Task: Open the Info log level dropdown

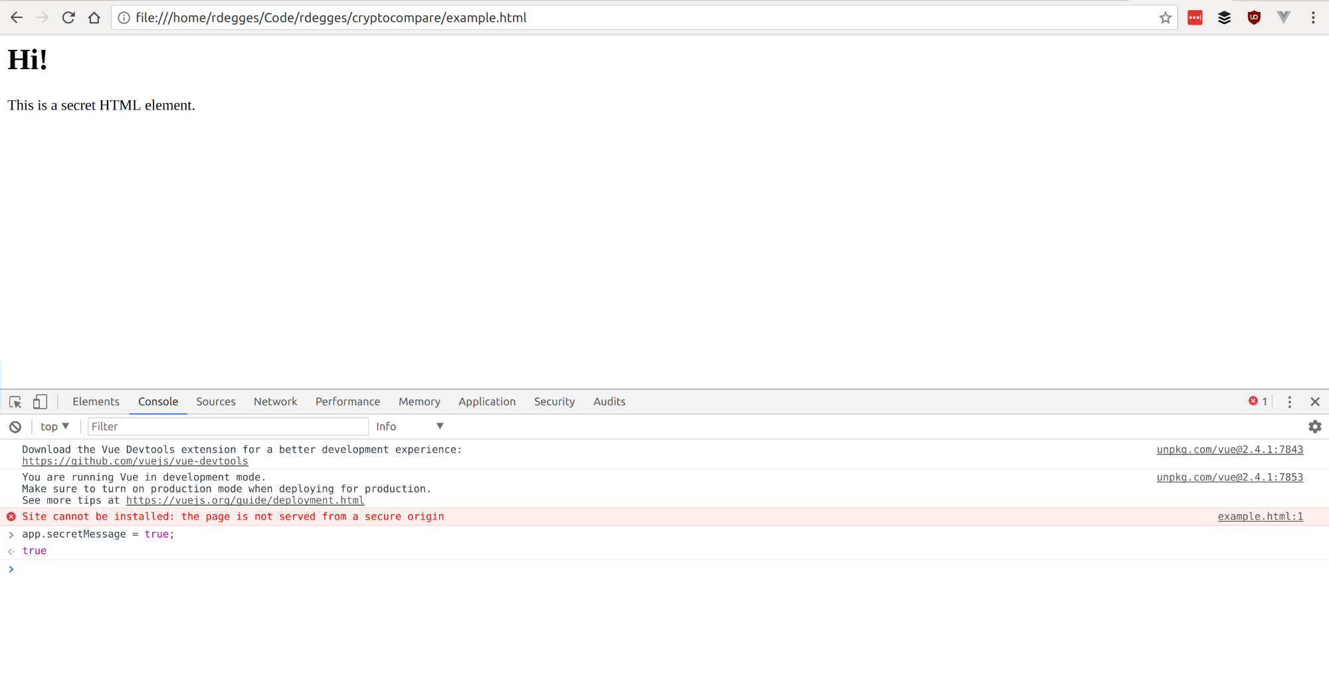Action: [x=409, y=427]
